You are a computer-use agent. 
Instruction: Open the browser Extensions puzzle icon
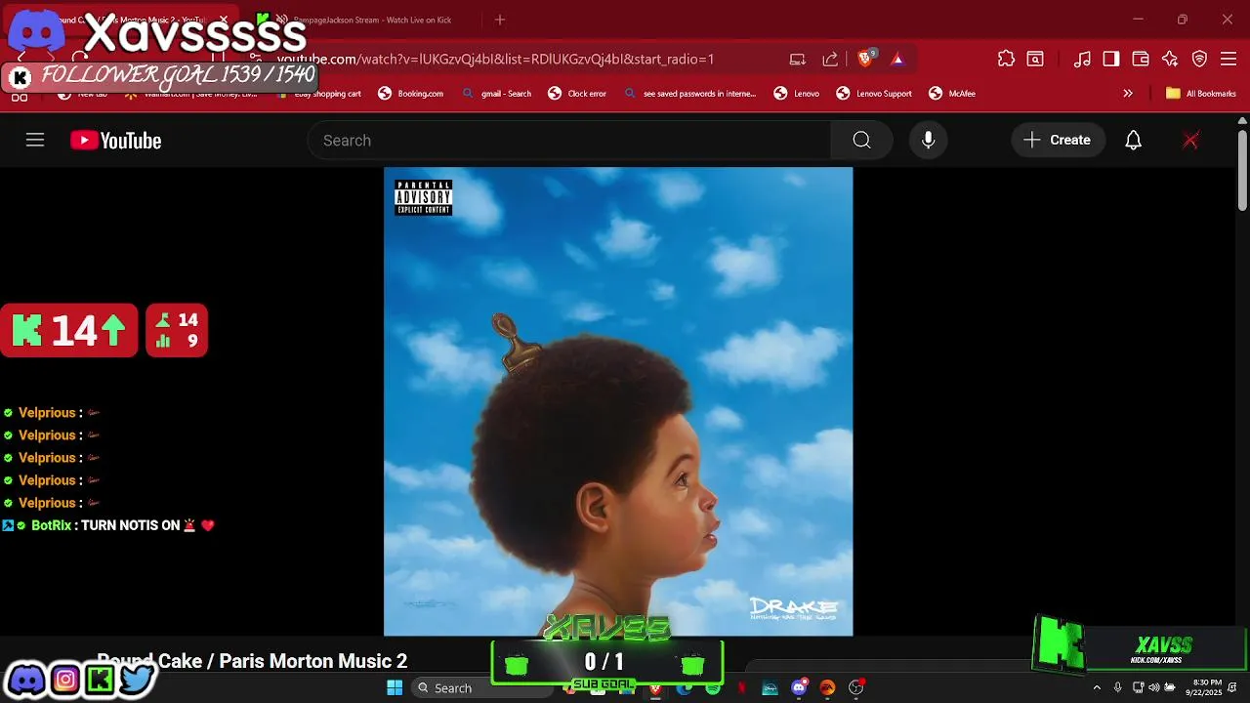1006,59
